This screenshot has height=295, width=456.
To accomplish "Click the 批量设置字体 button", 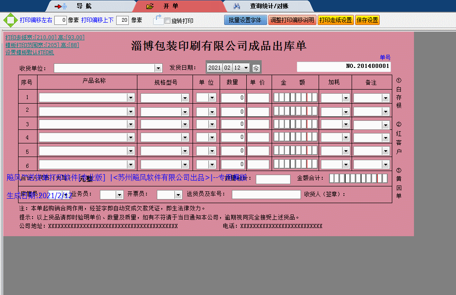I will click(x=245, y=20).
